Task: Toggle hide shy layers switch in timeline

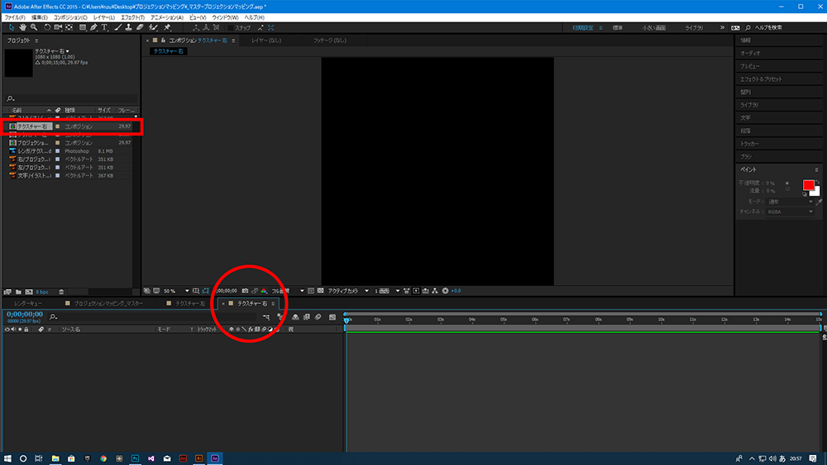Action: (x=295, y=317)
